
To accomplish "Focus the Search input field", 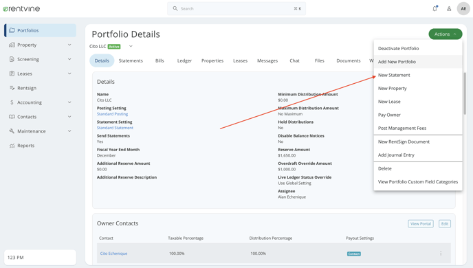I will pyautogui.click(x=236, y=9).
